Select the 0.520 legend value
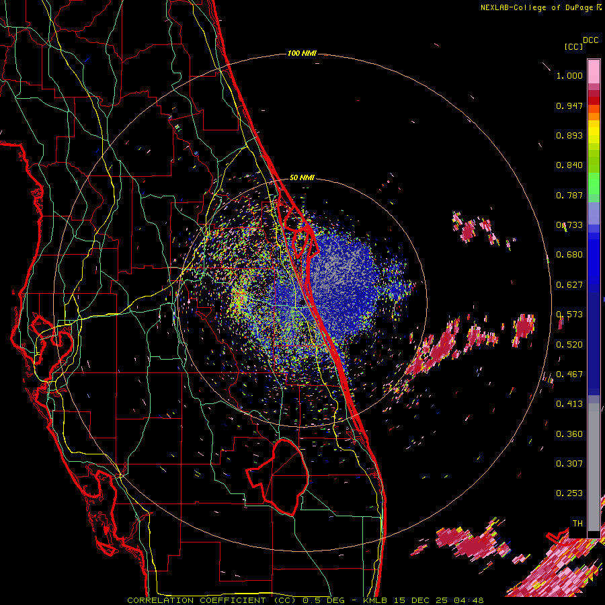This screenshot has height=605, width=605. point(569,345)
